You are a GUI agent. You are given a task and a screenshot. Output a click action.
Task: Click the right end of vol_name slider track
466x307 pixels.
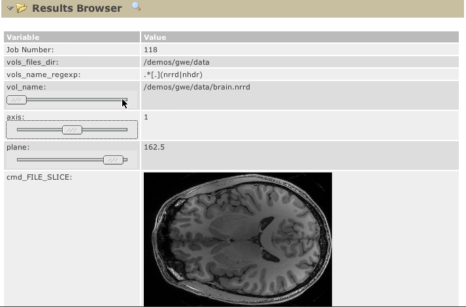[121, 100]
